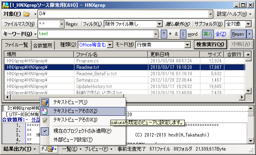Sort by the 場所 column header
The image size is (256, 155).
click(x=39, y=54)
